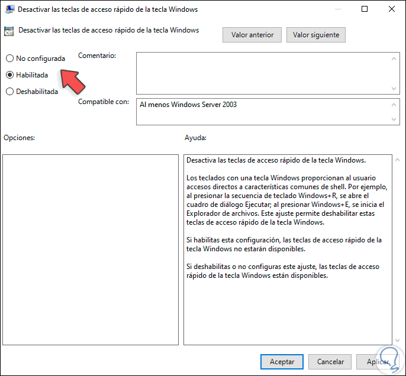
Task: Click the Opciones label
Action: click(x=19, y=138)
